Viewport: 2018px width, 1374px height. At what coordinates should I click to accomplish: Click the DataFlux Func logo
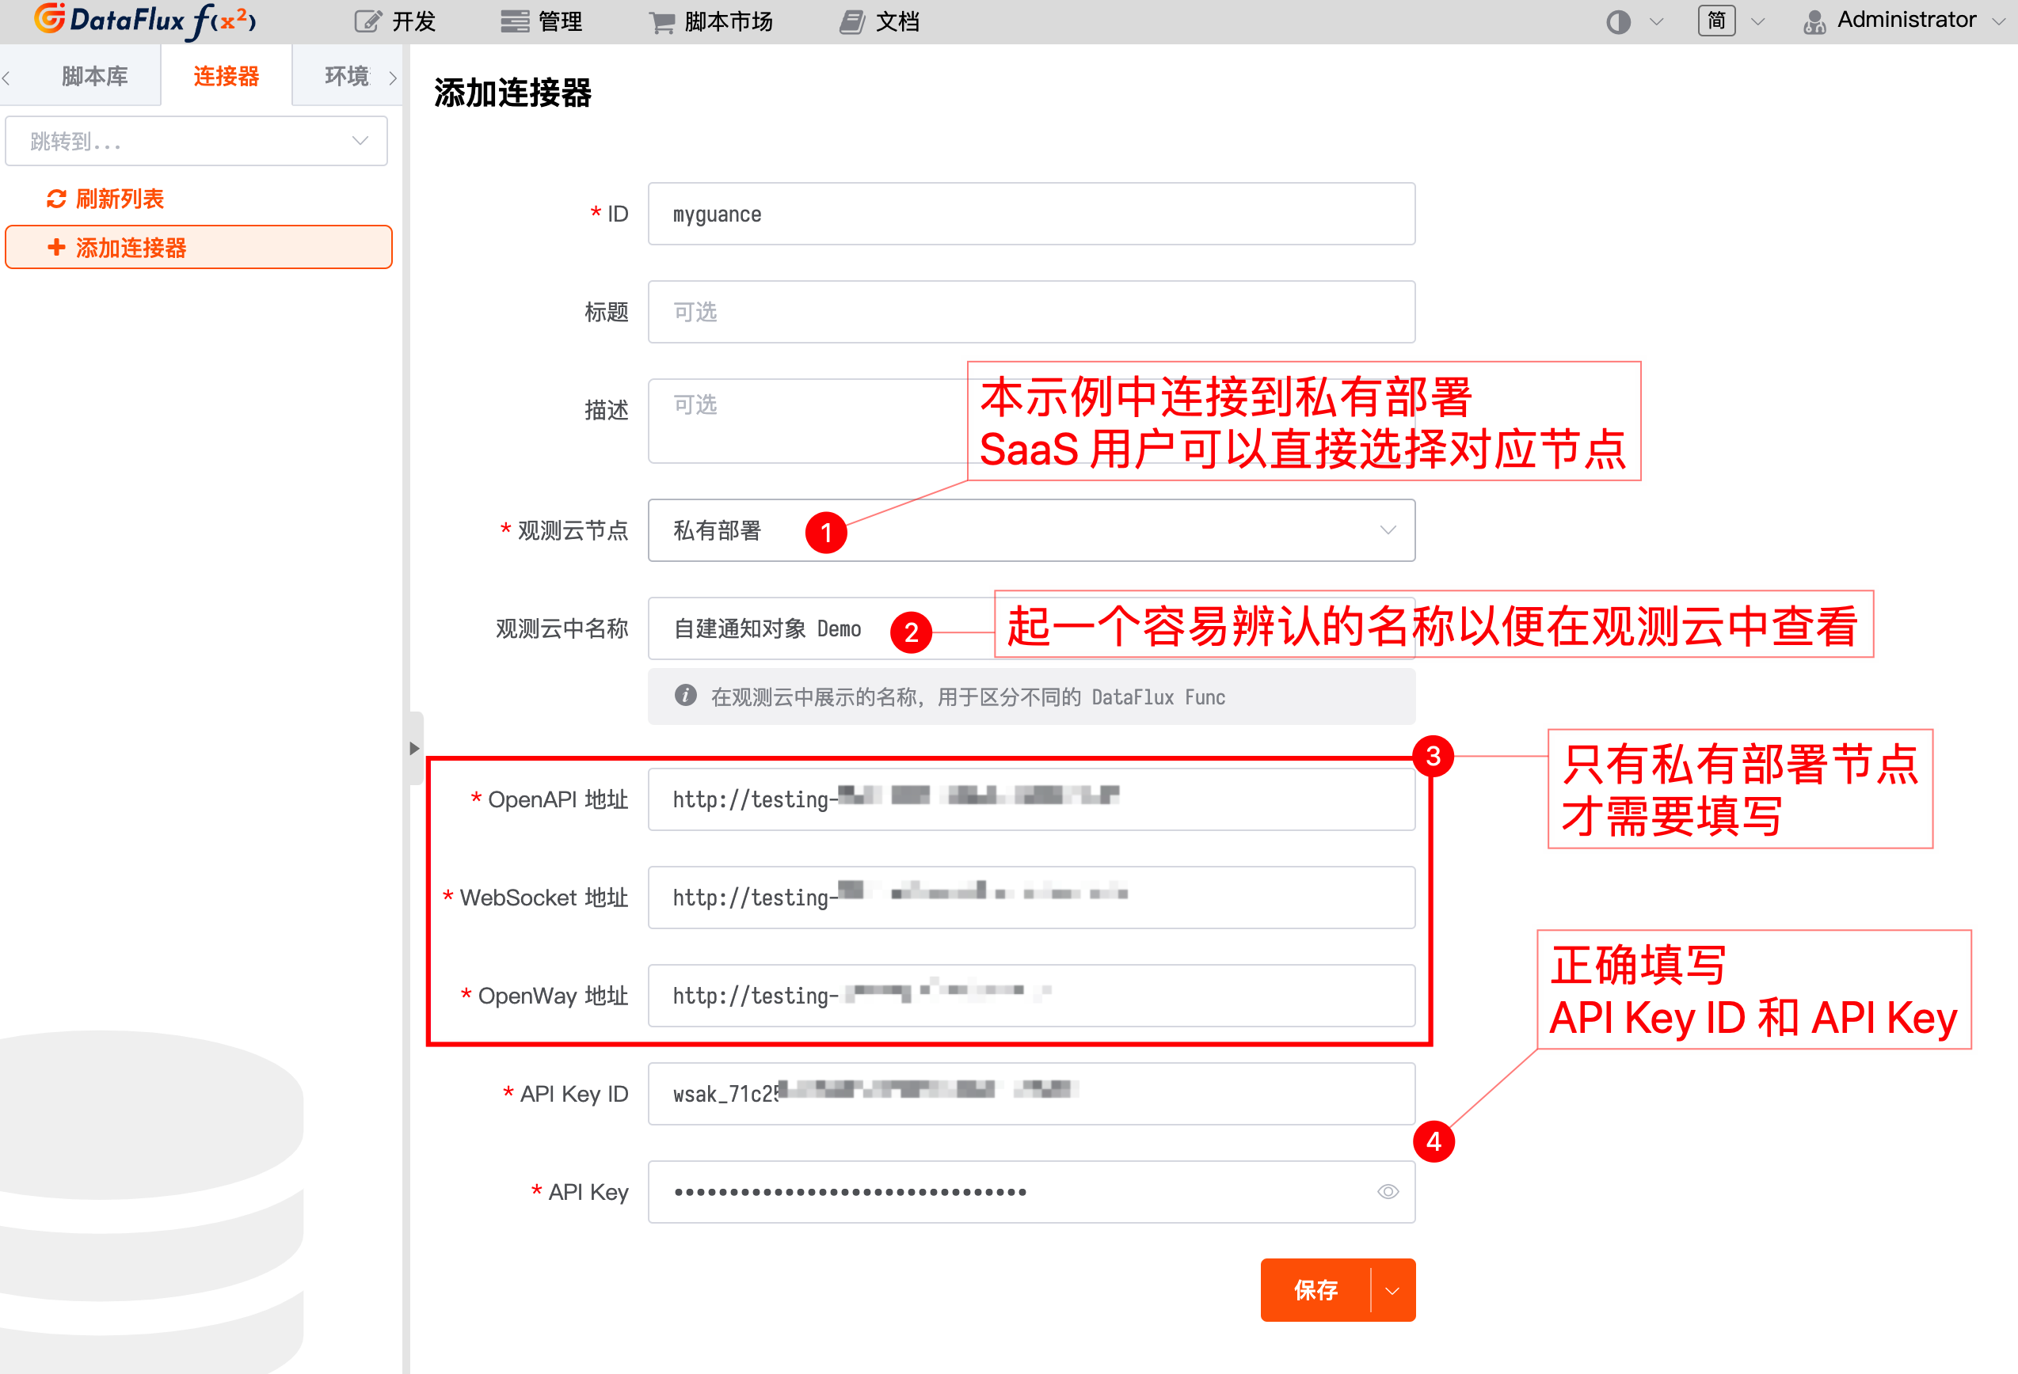[x=145, y=20]
